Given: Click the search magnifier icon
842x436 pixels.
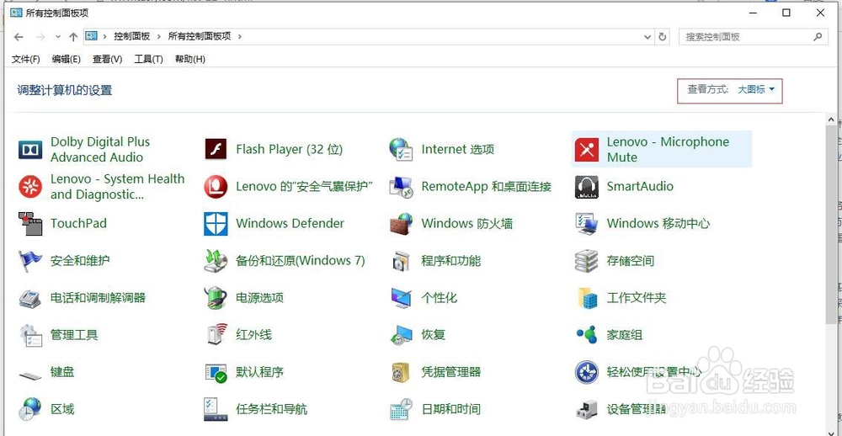Looking at the screenshot, I should tap(818, 36).
